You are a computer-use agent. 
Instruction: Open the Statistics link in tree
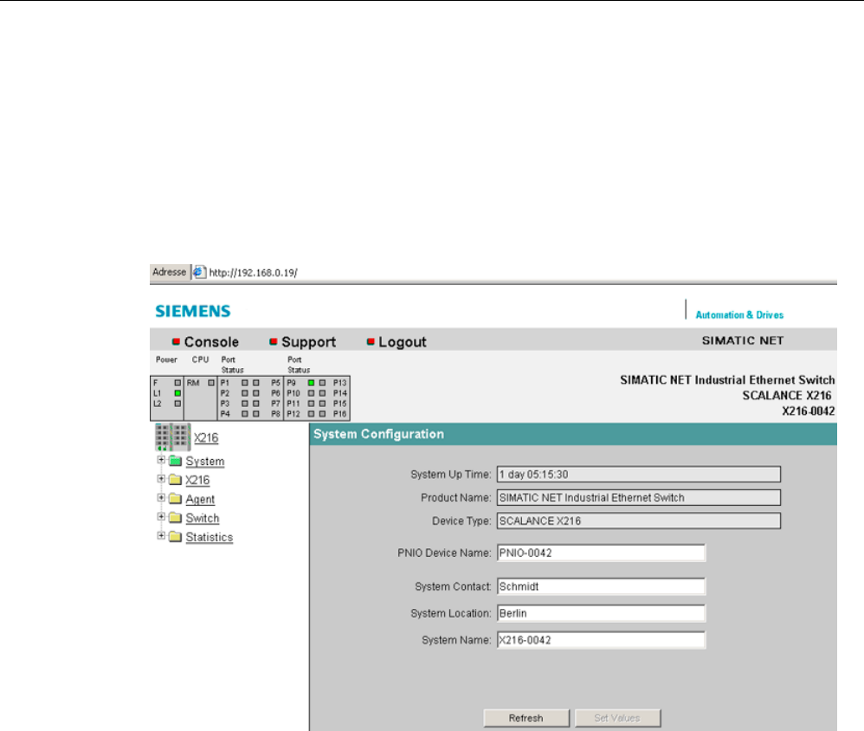pyautogui.click(x=210, y=537)
